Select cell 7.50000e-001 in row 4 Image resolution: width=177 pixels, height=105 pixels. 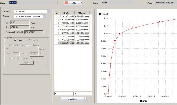[82, 26]
